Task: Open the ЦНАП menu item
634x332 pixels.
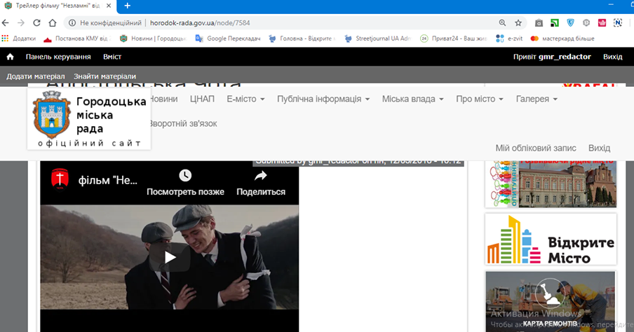Action: 202,99
